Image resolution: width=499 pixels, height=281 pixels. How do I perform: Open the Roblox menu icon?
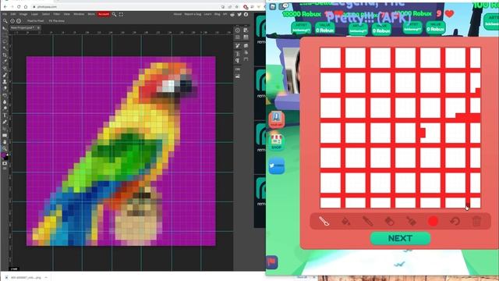tap(273, 6)
